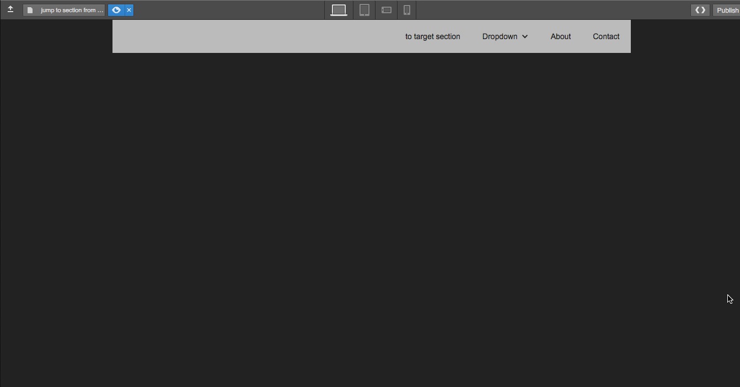Follow the 'to target section' nav link
This screenshot has height=387, width=740.
(432, 36)
